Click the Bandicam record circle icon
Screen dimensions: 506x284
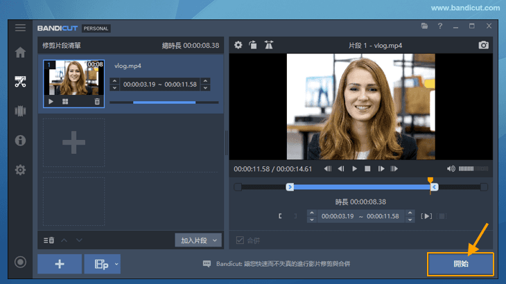pos(20,262)
